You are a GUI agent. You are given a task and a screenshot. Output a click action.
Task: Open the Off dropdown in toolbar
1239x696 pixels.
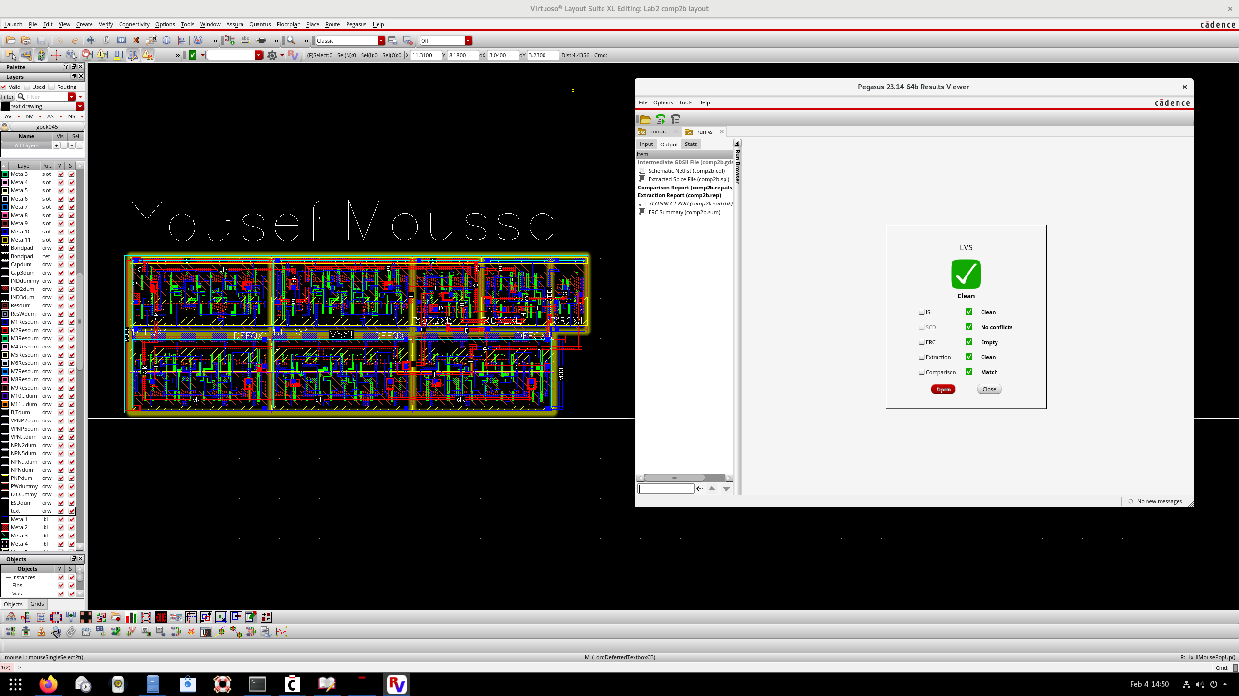[x=468, y=41]
